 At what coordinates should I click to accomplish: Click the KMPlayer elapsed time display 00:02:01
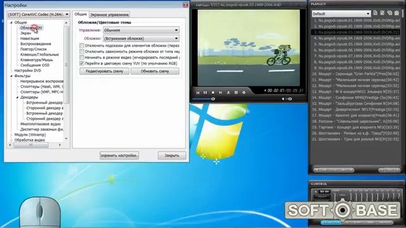pyautogui.click(x=275, y=91)
